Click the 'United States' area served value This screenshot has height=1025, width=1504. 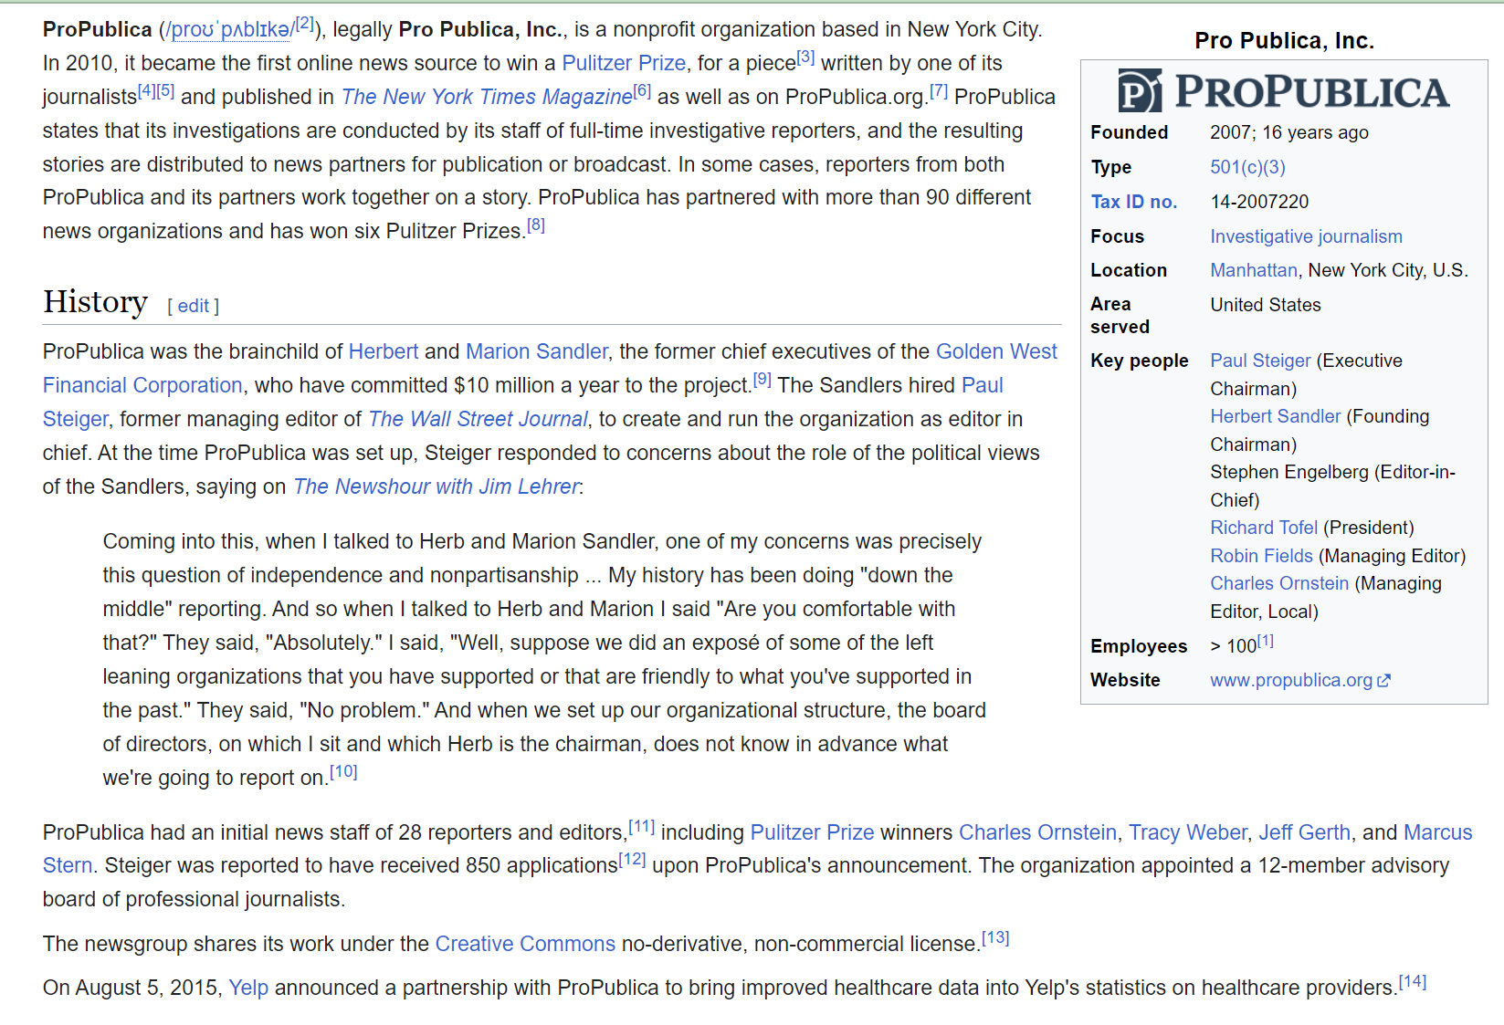1266,305
